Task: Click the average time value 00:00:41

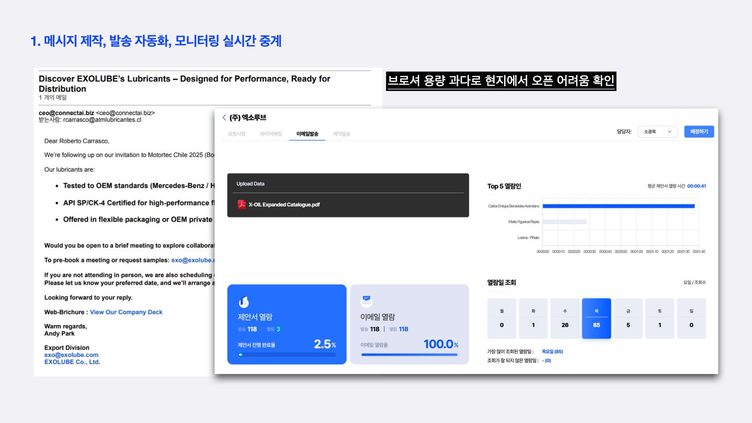Action: (x=696, y=186)
